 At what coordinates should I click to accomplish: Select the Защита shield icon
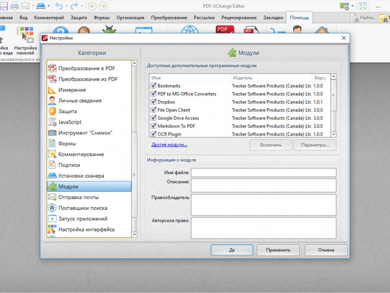[52, 111]
